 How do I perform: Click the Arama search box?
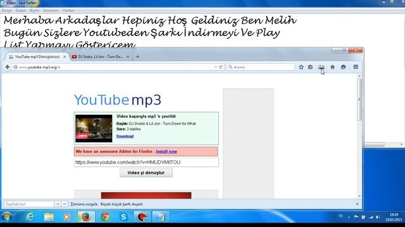[x=261, y=67]
